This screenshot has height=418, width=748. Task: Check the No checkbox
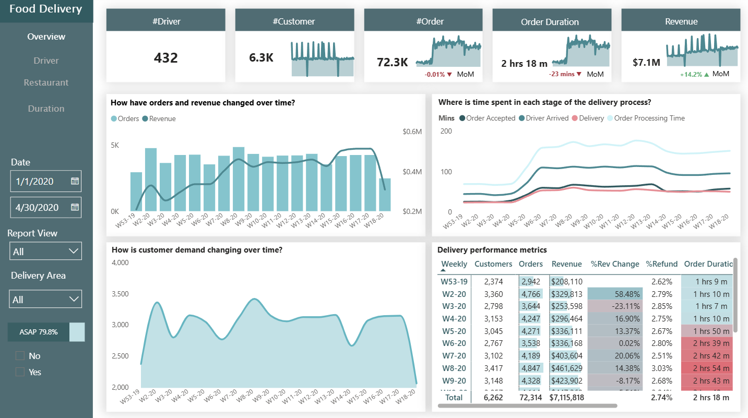click(20, 356)
